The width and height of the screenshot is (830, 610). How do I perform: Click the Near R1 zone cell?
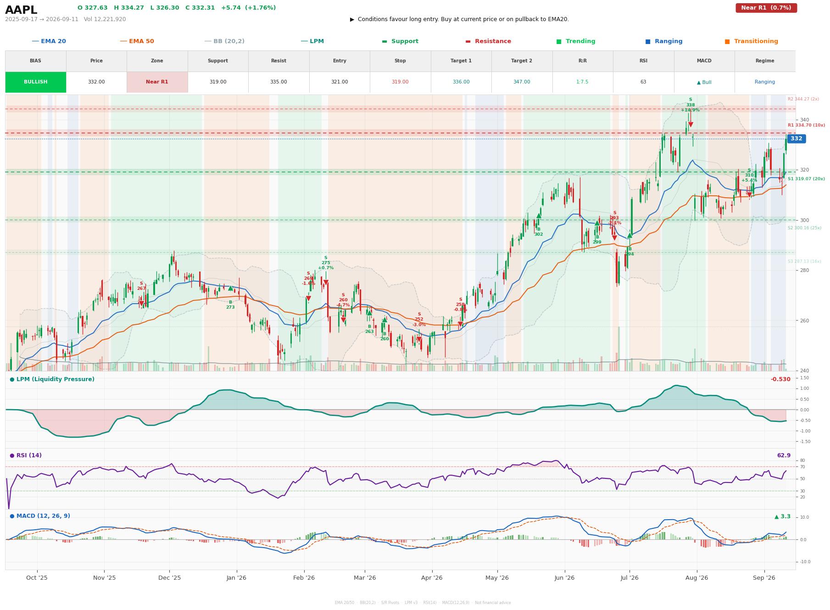click(157, 82)
